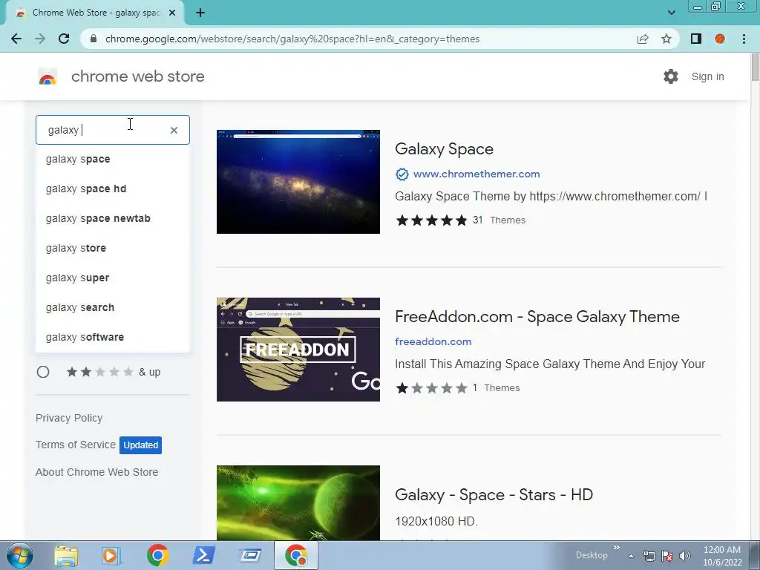This screenshot has height=570, width=760.
Task: Open Galaxy - Space - Stars - HD title
Action: coord(494,494)
